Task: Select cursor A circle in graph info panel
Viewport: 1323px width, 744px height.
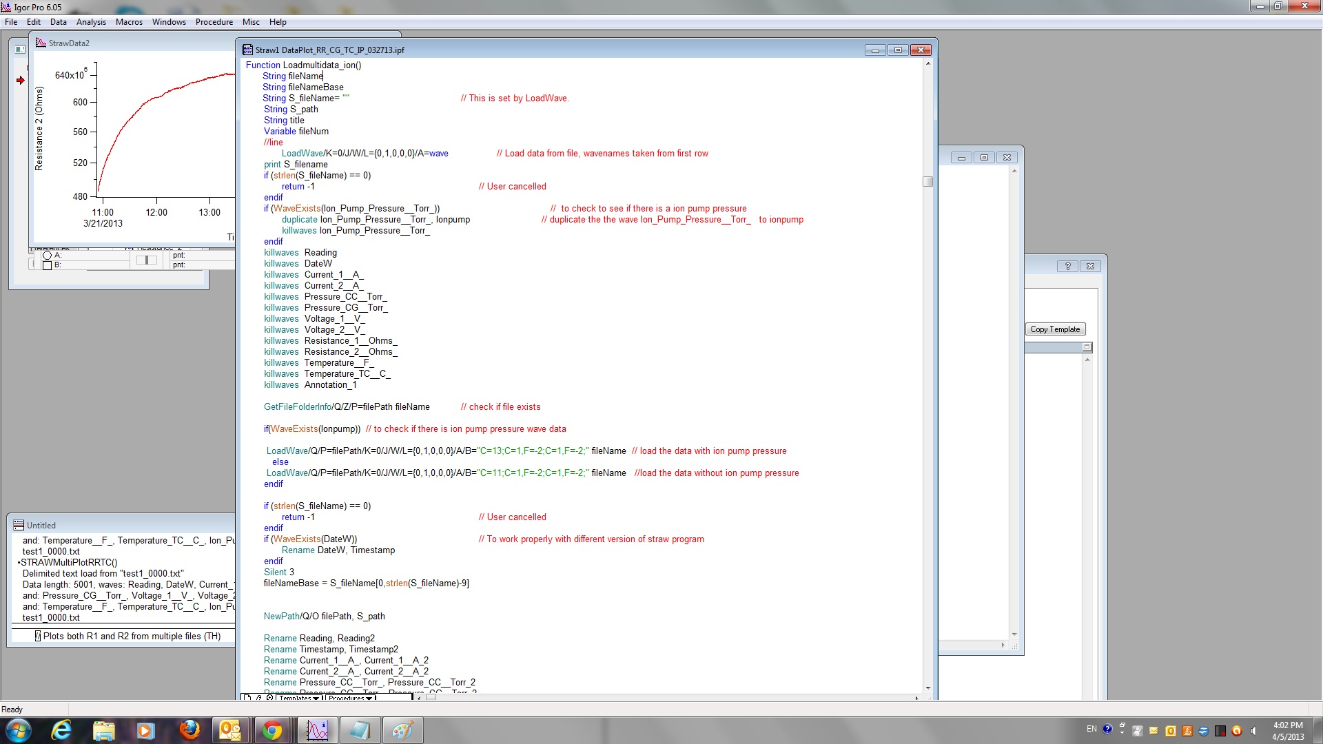Action: pyautogui.click(x=48, y=255)
